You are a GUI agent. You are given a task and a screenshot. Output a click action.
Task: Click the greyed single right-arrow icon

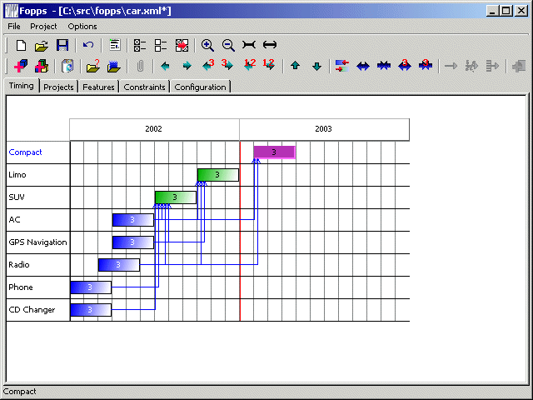[451, 66]
